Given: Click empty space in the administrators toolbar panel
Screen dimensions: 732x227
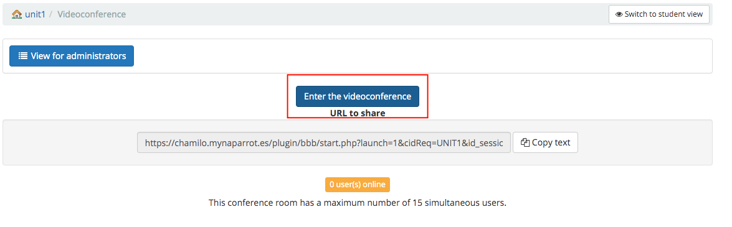Looking at the screenshot, I should click(420, 56).
